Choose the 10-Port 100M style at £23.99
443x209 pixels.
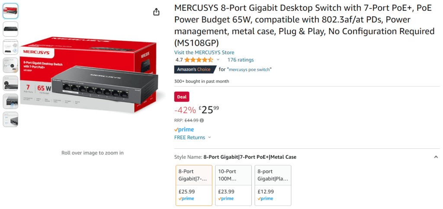[x=233, y=185]
